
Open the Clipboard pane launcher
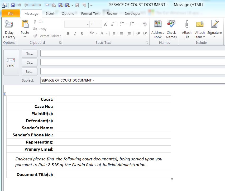click(60, 43)
